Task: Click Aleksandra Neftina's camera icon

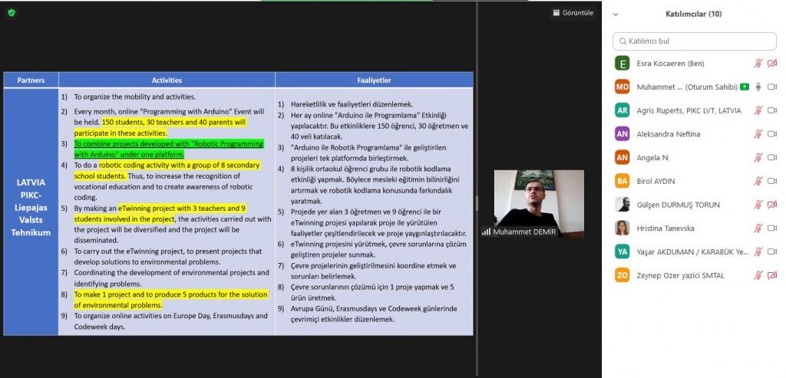Action: coord(772,134)
